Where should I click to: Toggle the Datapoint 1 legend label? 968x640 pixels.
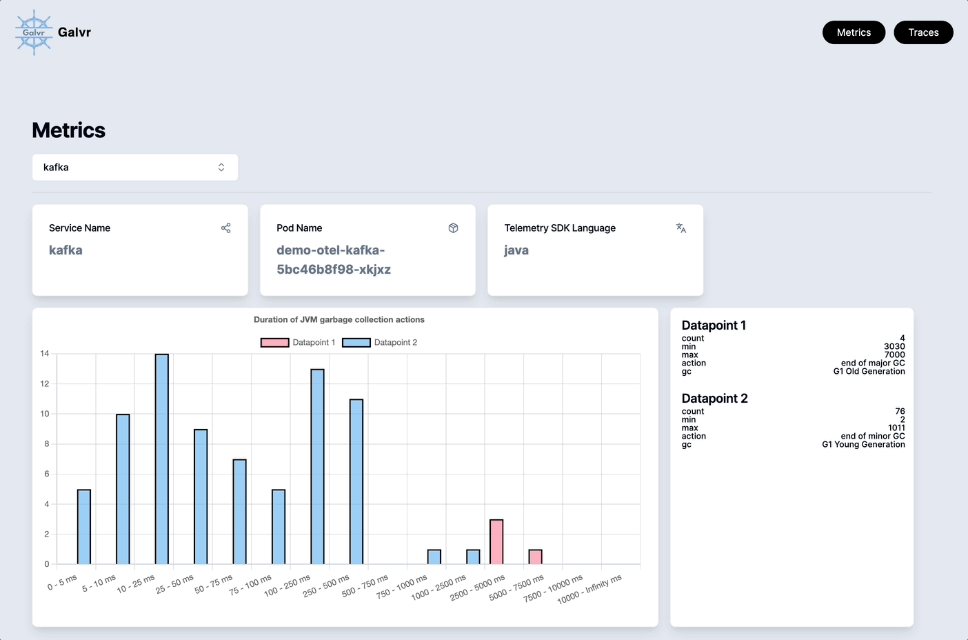point(314,343)
